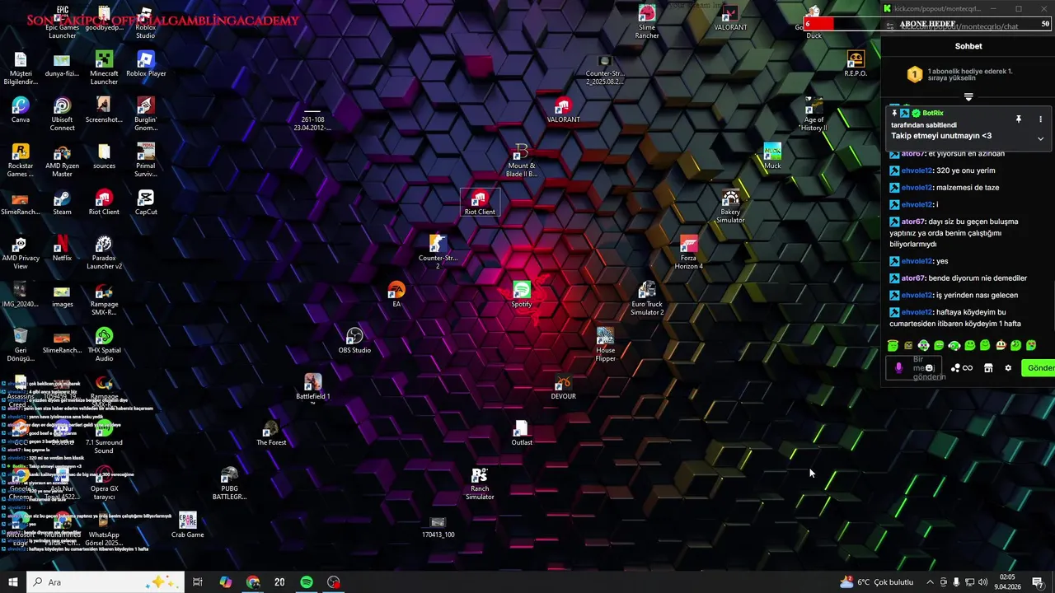Click the chat message input field
Screen dimensions: 1055x593
pos(913,368)
